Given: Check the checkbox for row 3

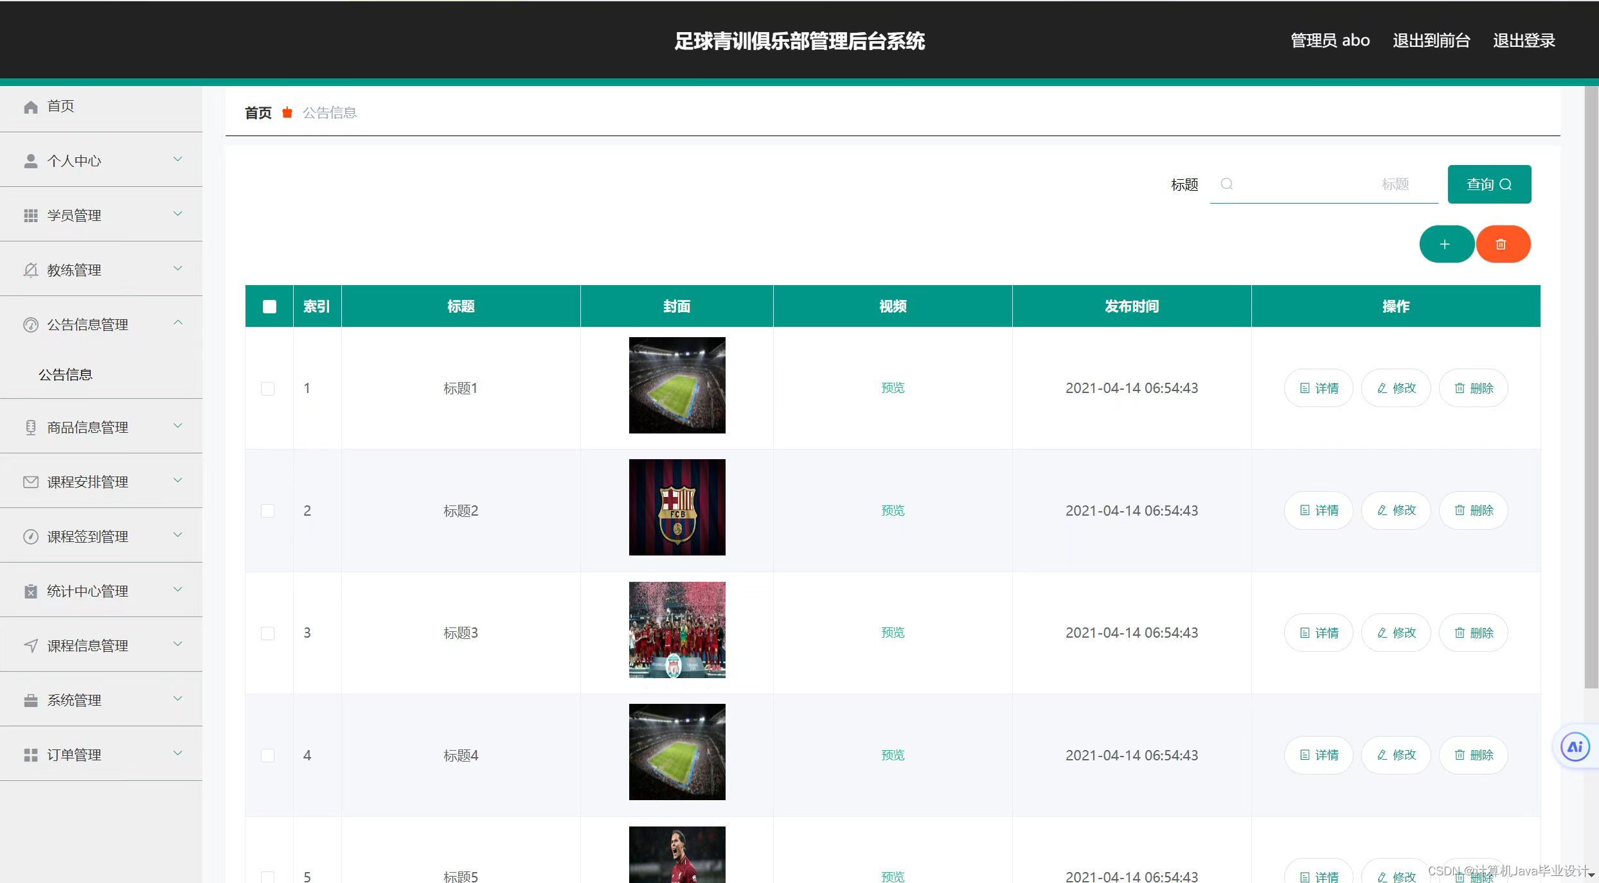Looking at the screenshot, I should (268, 633).
